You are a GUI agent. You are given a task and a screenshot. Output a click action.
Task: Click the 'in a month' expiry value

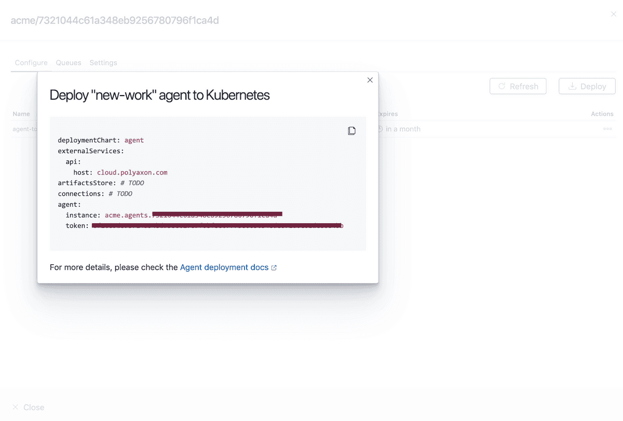[x=403, y=129]
